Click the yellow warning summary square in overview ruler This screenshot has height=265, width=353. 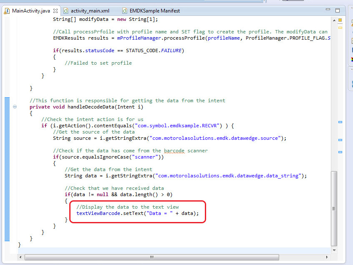click(x=340, y=20)
